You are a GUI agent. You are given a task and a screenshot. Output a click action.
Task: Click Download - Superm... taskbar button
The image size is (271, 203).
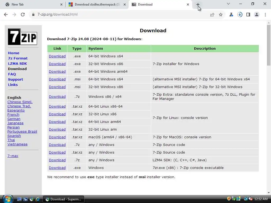pos(64,199)
